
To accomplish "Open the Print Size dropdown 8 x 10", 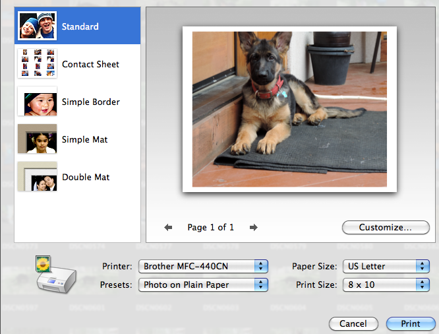I will click(x=386, y=284).
